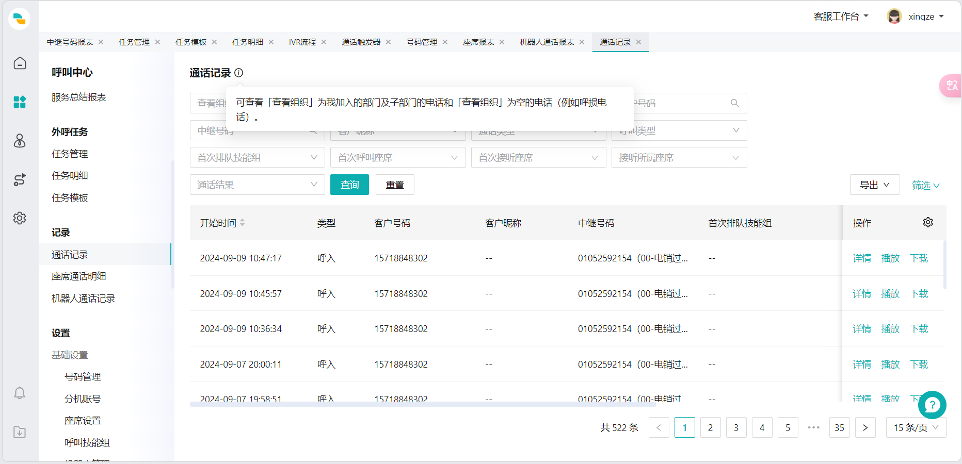962x464 pixels.
Task: Switch to the 座席报表 tab
Action: click(478, 42)
